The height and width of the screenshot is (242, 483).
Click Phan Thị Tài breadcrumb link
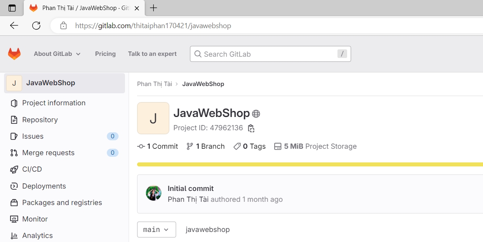[155, 84]
